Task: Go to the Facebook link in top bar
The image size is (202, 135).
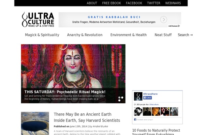Action: pos(134,3)
